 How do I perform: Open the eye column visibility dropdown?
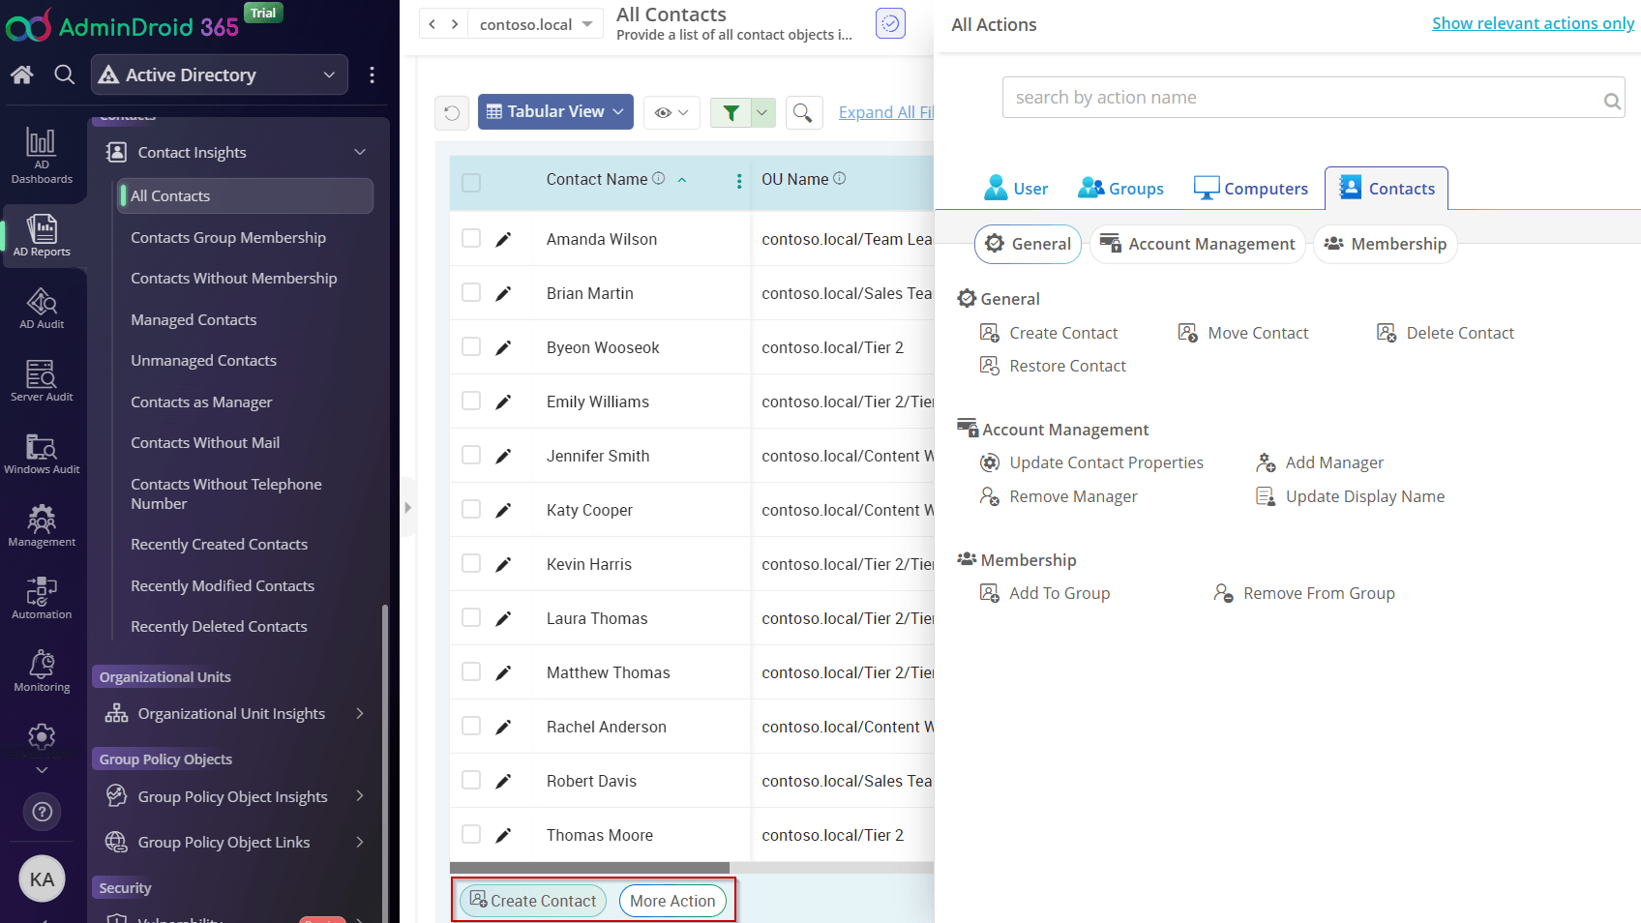(671, 112)
